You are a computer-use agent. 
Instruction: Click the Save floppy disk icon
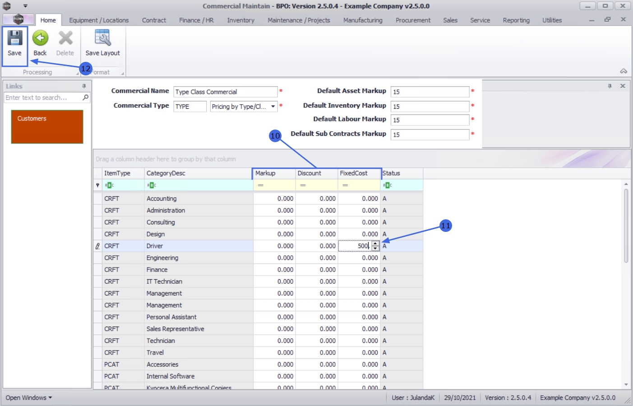click(x=14, y=39)
